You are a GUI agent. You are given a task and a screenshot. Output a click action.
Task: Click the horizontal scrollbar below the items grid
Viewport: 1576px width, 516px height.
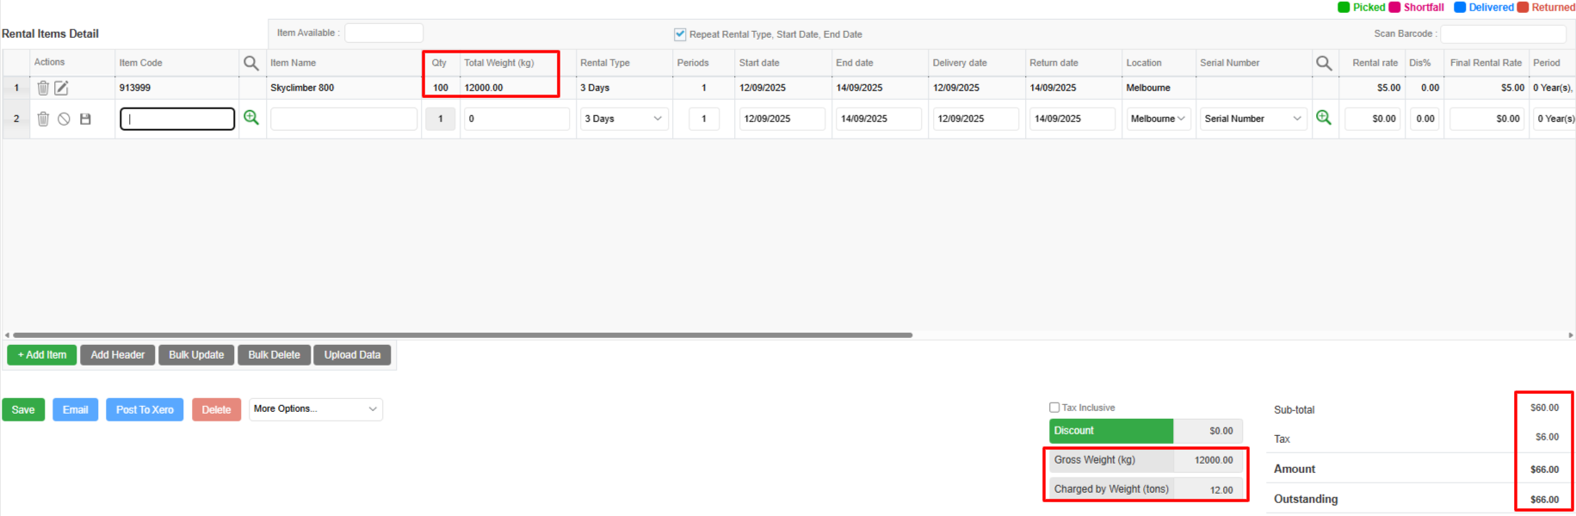pyautogui.click(x=463, y=335)
